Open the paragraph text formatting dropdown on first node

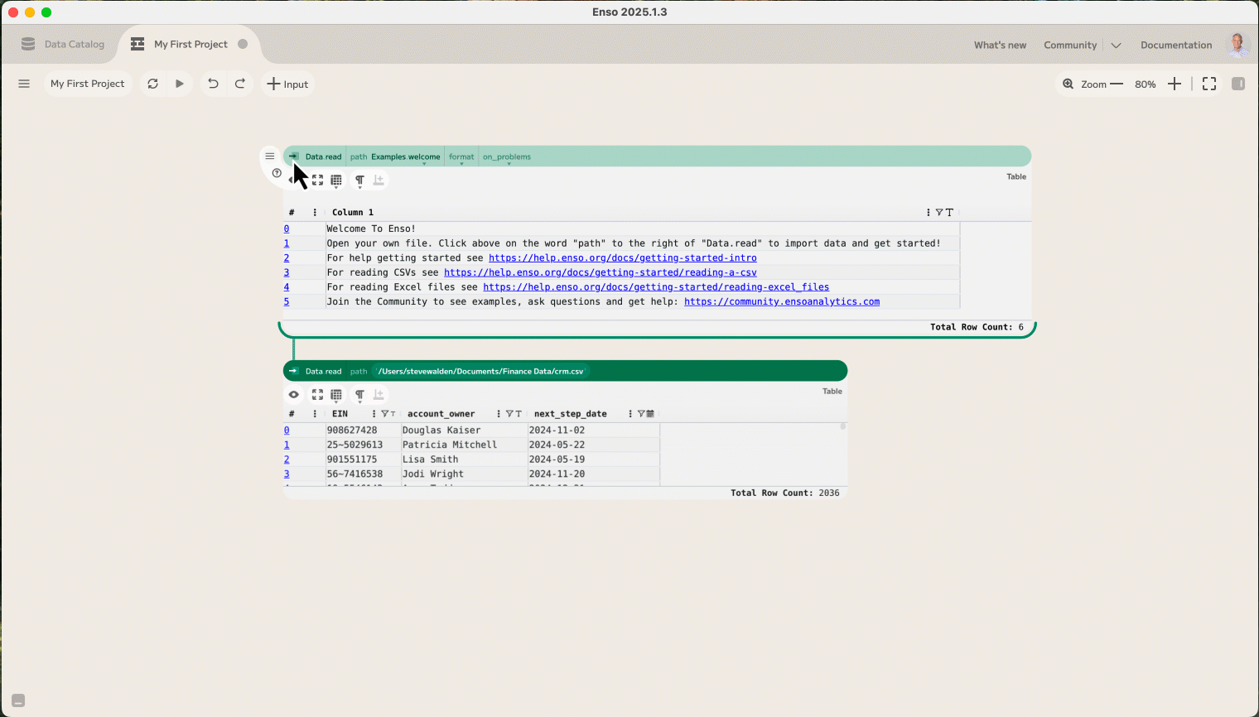[359, 180]
